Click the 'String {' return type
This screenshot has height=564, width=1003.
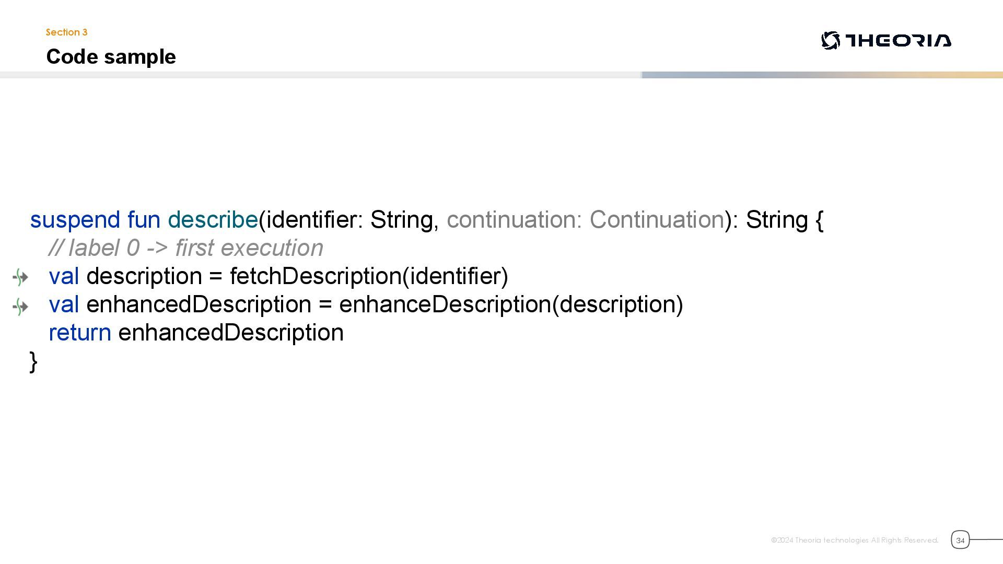(785, 220)
